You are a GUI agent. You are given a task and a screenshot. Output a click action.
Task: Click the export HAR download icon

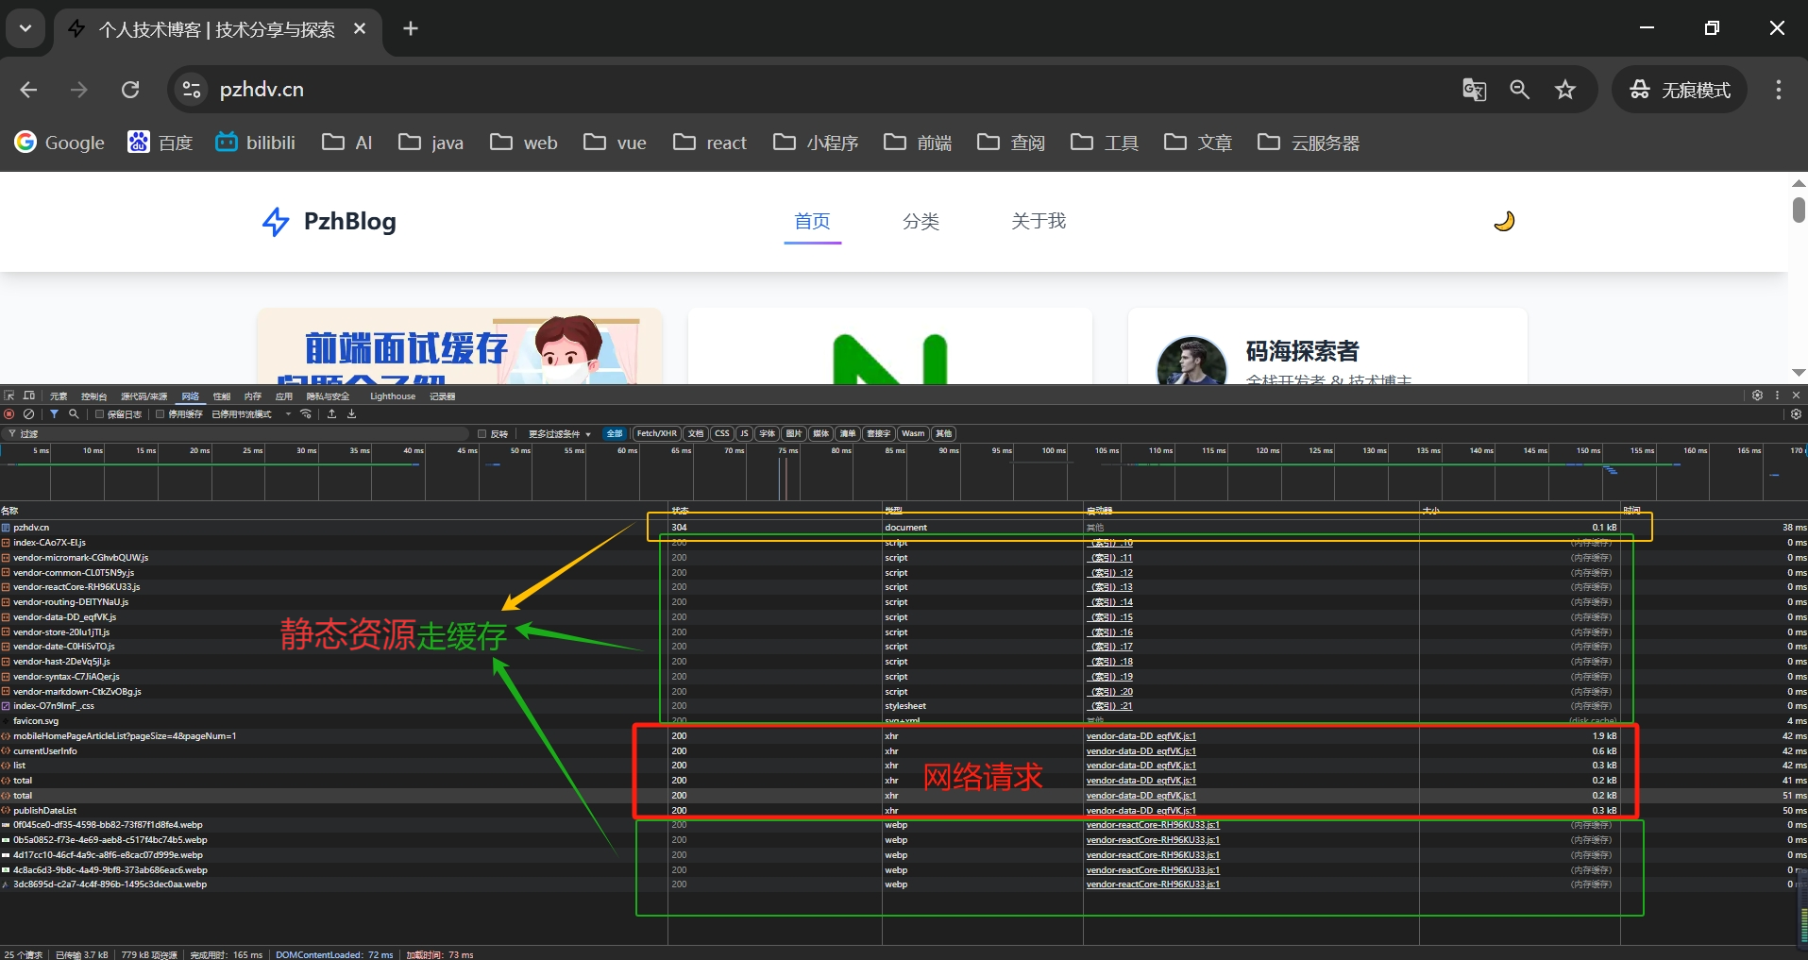click(352, 414)
